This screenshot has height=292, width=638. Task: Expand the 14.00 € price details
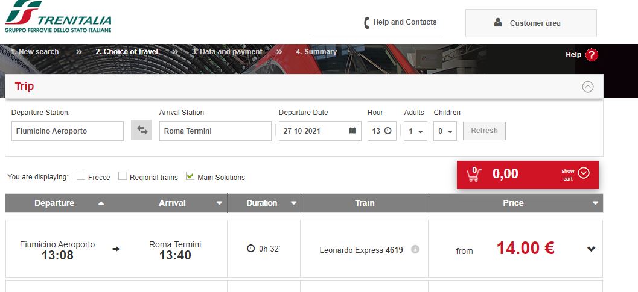coord(591,249)
